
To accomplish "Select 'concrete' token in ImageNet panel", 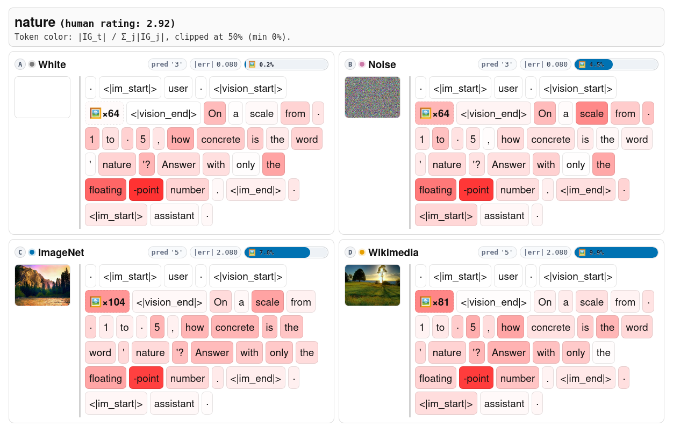I will click(235, 327).
